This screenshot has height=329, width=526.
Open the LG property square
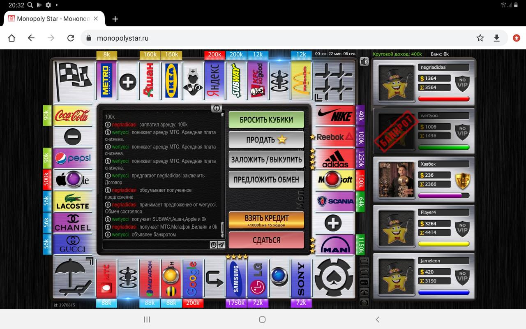[258, 278]
